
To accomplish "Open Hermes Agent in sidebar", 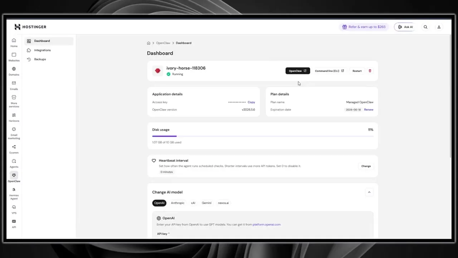I will click(14, 193).
